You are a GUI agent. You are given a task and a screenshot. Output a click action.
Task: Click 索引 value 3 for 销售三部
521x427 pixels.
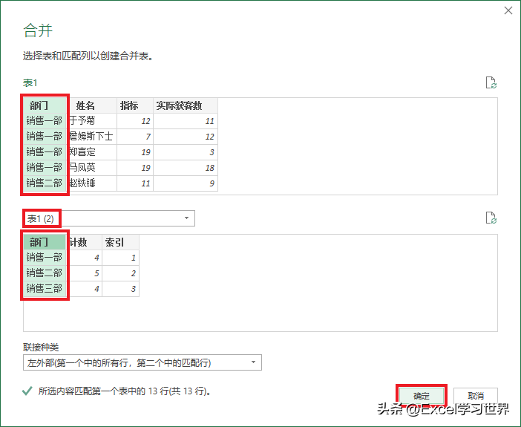click(120, 289)
